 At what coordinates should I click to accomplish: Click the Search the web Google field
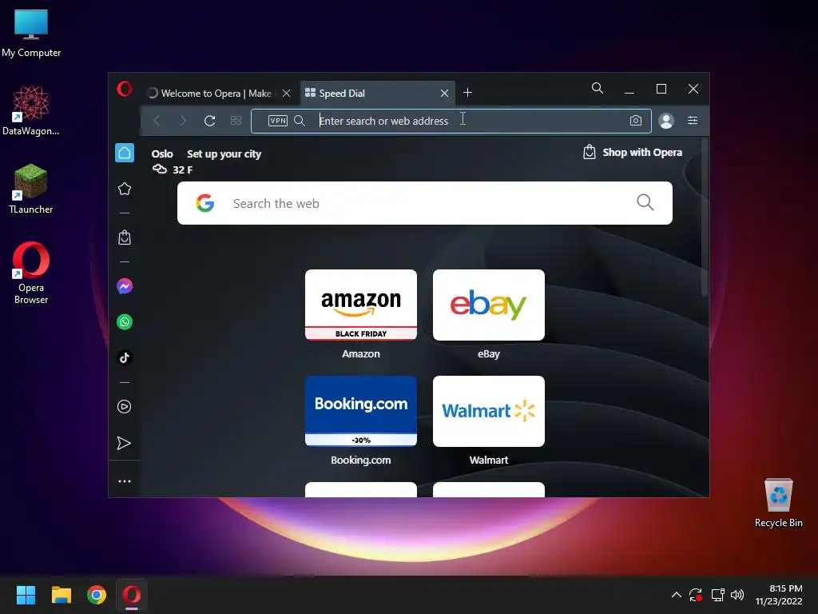tap(425, 203)
